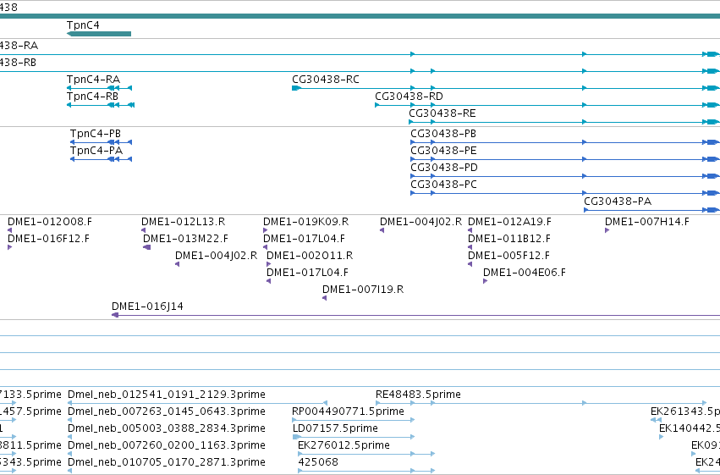Click the Dmel_neb_012541_0191_2129.3prime EST label

point(166,395)
